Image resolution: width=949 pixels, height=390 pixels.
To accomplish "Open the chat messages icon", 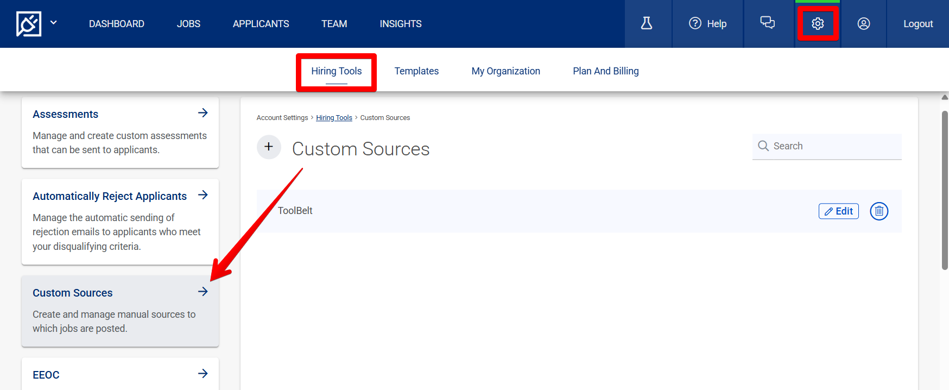I will pos(767,23).
